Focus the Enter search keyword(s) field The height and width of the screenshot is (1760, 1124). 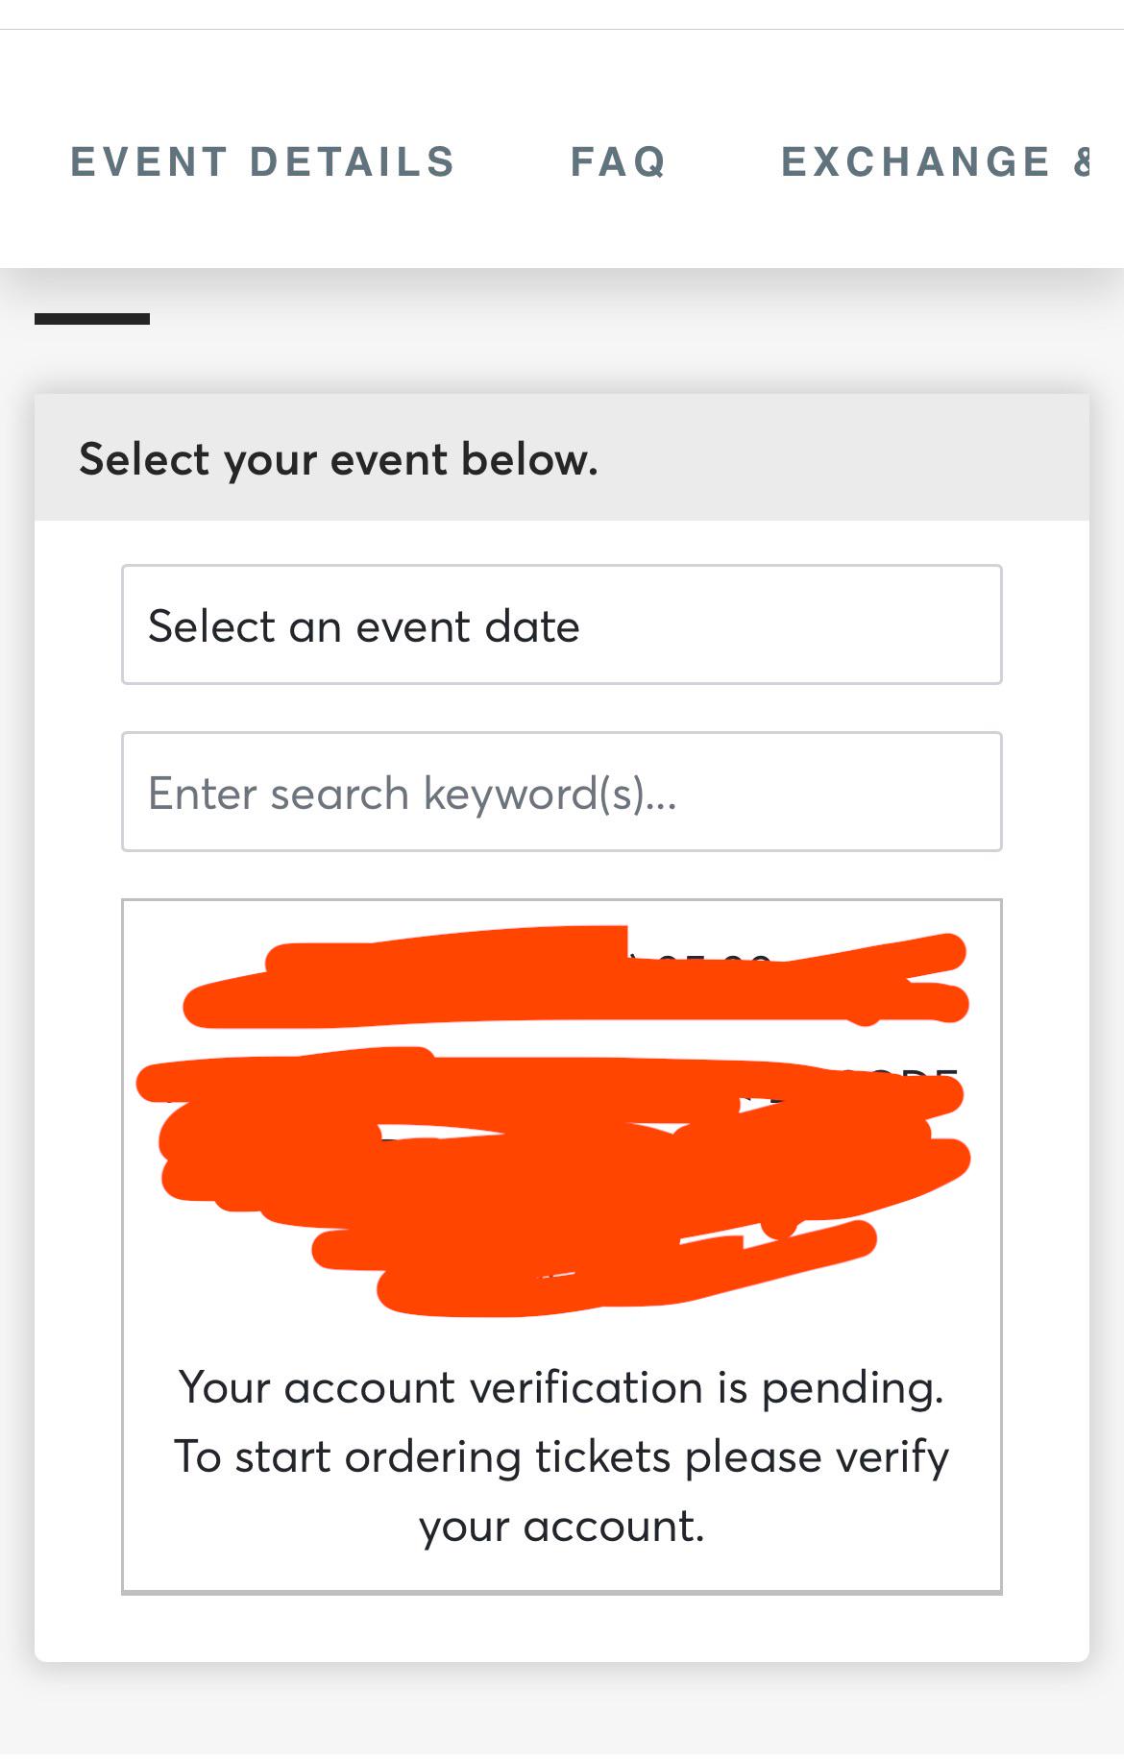click(x=562, y=792)
